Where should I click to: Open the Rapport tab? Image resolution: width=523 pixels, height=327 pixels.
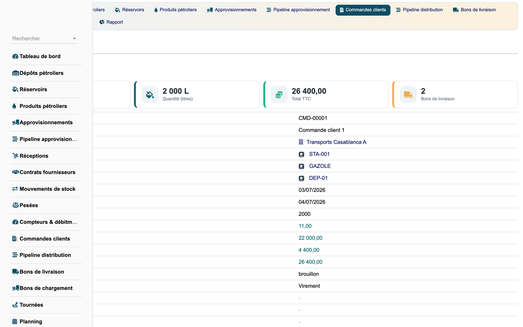[x=111, y=22]
